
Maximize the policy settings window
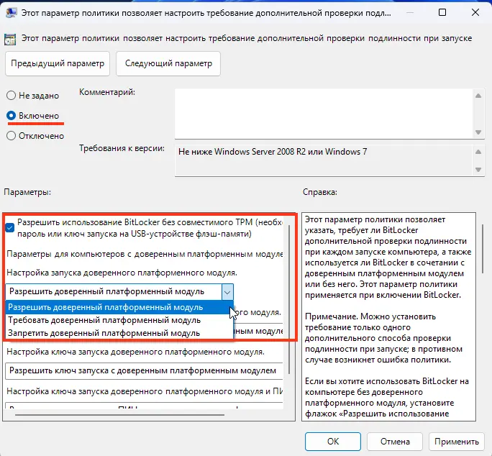(441, 13)
